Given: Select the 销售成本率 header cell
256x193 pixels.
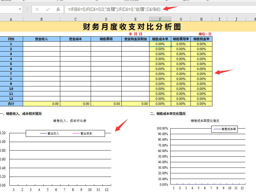Looking at the screenshot, I should tap(160, 39).
